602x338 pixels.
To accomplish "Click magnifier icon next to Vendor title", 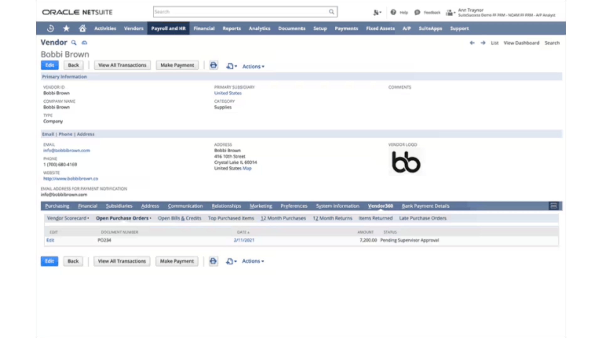I will tap(74, 43).
